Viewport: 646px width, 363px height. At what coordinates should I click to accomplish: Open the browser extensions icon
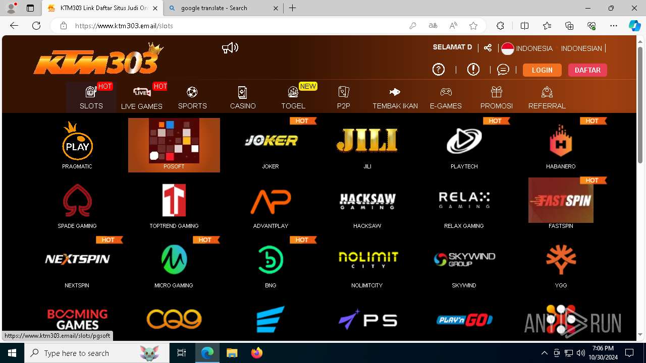pyautogui.click(x=500, y=26)
